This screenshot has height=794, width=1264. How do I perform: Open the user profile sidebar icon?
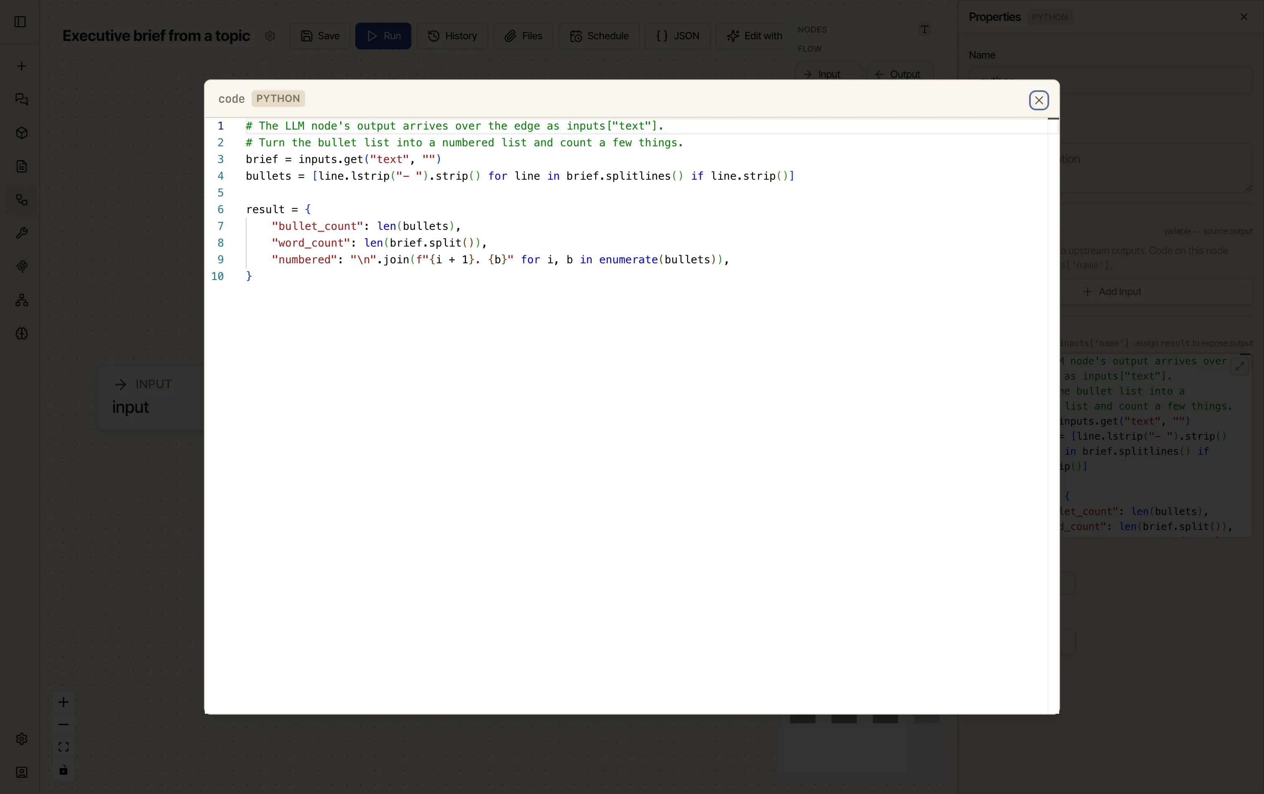21,773
